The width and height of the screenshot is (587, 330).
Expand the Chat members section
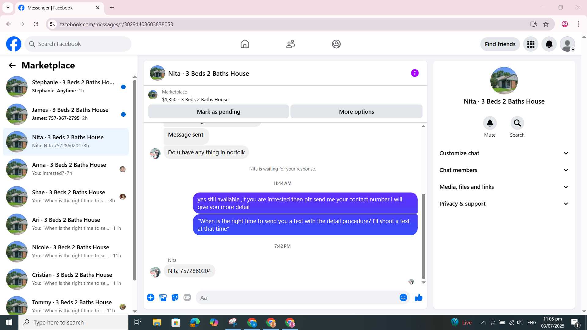point(504,170)
